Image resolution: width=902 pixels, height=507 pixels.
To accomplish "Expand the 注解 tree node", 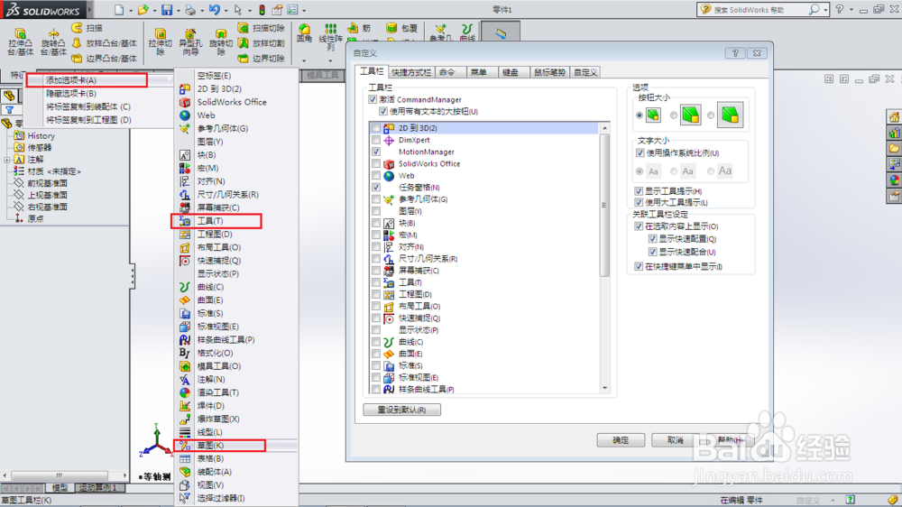I will (7, 160).
